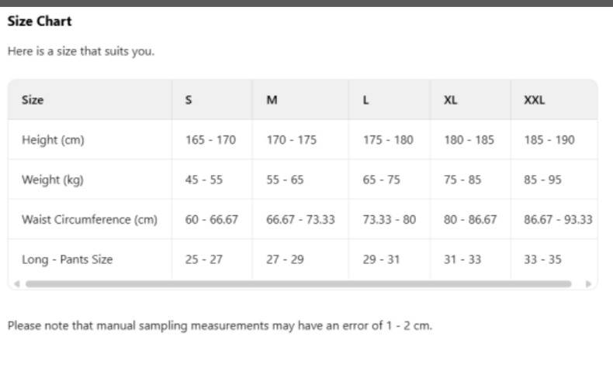Click the horizontal scrollbar thumb of size chart

point(299,284)
